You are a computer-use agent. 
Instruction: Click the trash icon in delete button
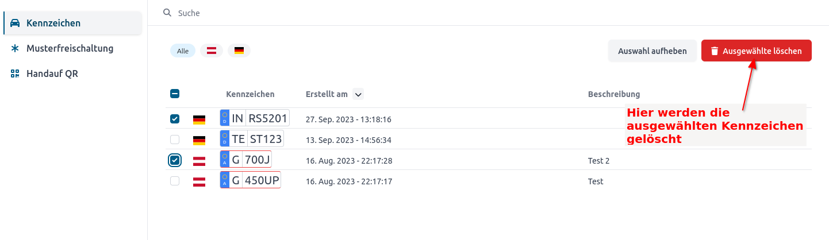click(x=715, y=51)
